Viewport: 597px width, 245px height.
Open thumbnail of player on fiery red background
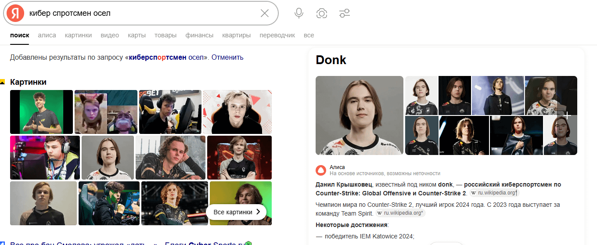pyautogui.click(x=239, y=158)
